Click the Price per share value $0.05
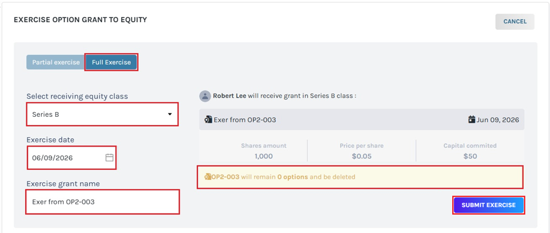Viewport: 550px width, 233px height. (x=361, y=157)
